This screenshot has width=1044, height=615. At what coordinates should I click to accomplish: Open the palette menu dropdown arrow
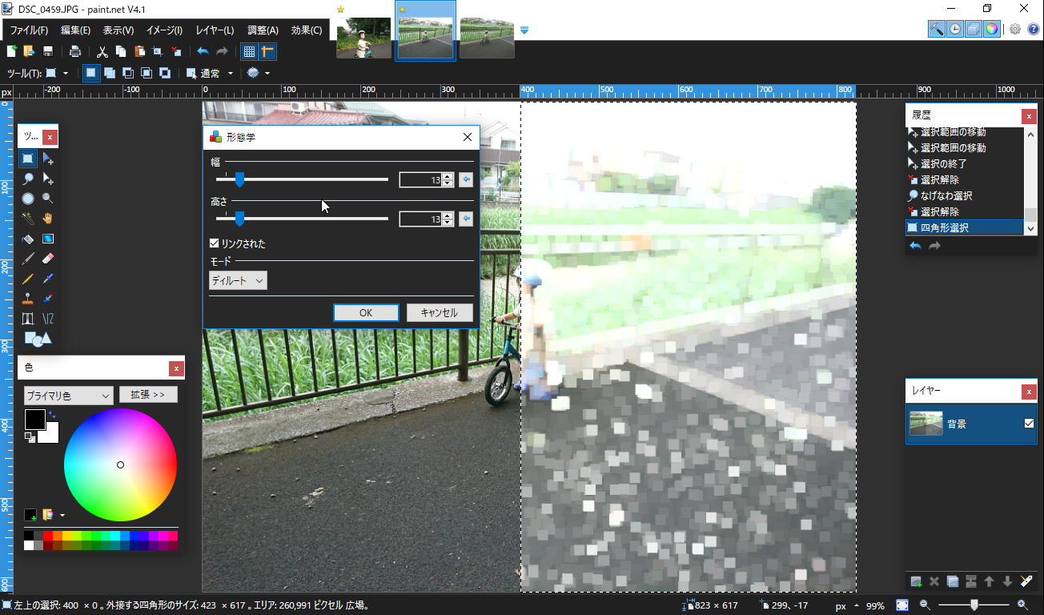pos(62,514)
